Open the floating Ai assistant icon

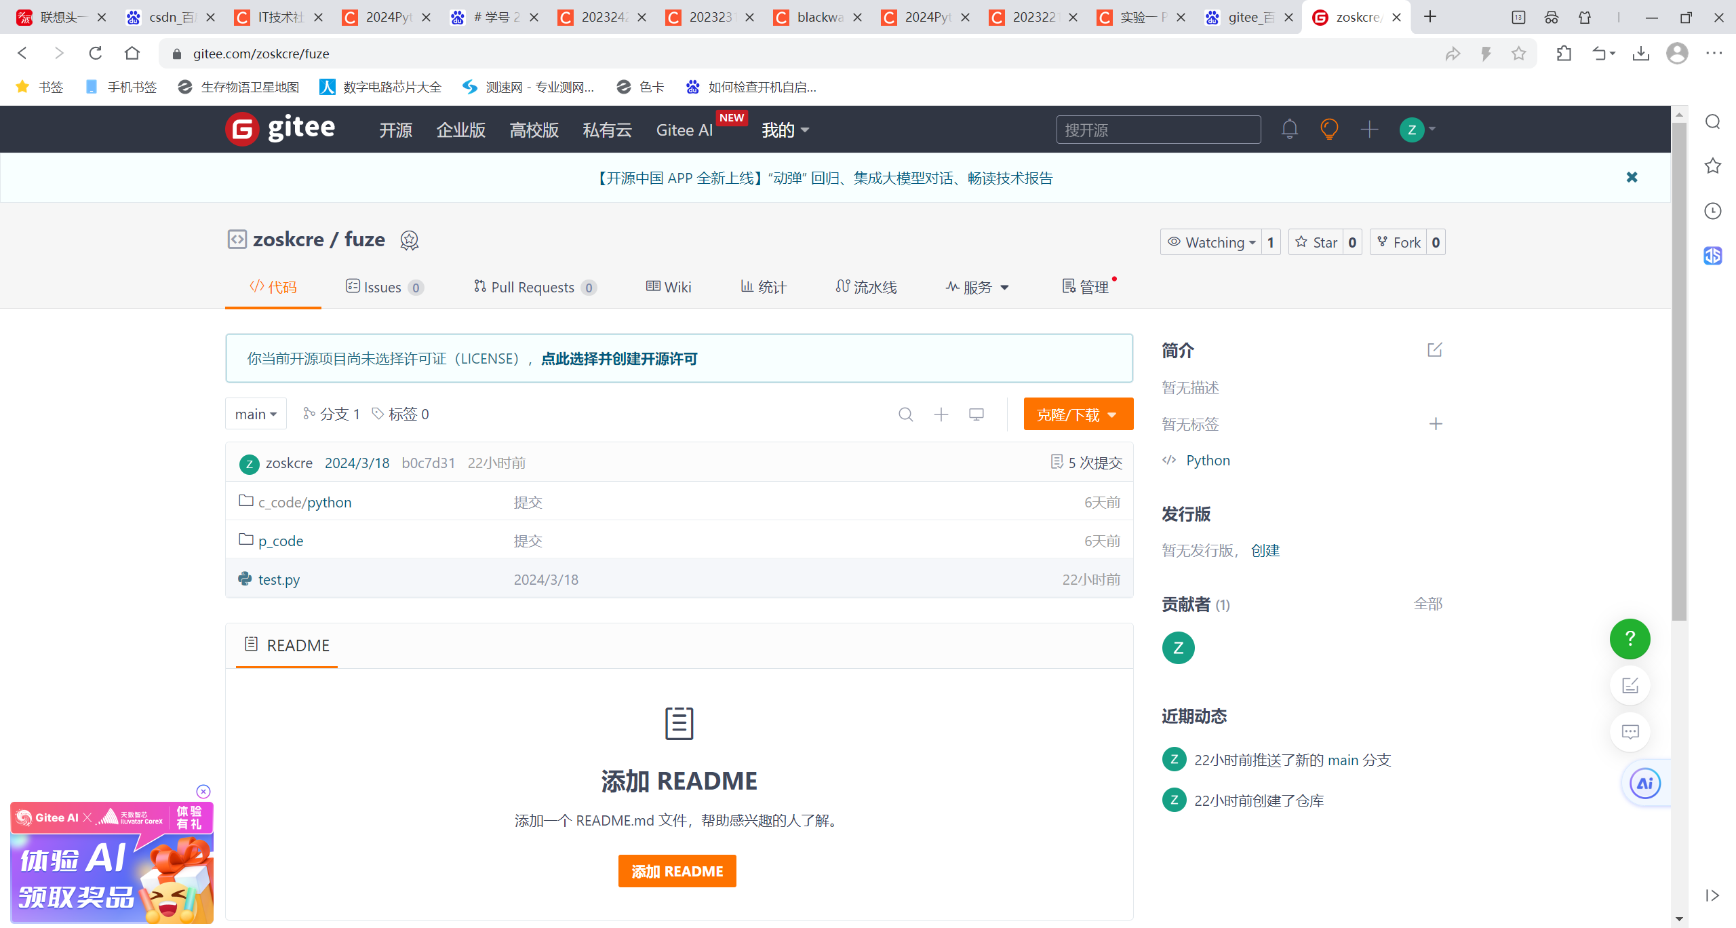click(1644, 784)
